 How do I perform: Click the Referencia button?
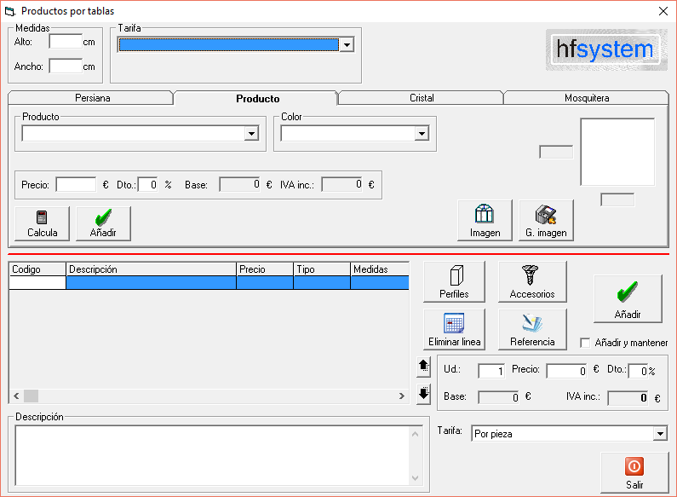pyautogui.click(x=532, y=330)
